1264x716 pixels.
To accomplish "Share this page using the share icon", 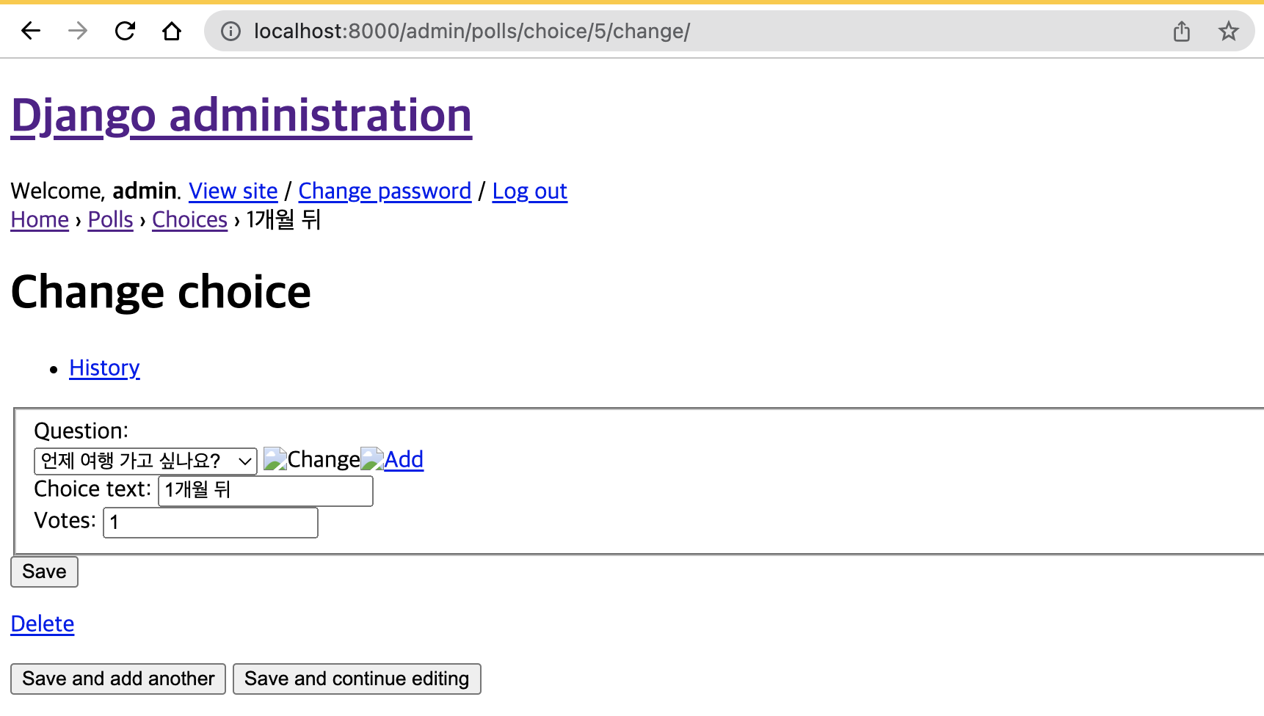I will tap(1182, 31).
